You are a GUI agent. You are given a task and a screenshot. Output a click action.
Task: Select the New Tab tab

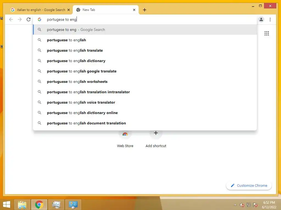pos(106,10)
